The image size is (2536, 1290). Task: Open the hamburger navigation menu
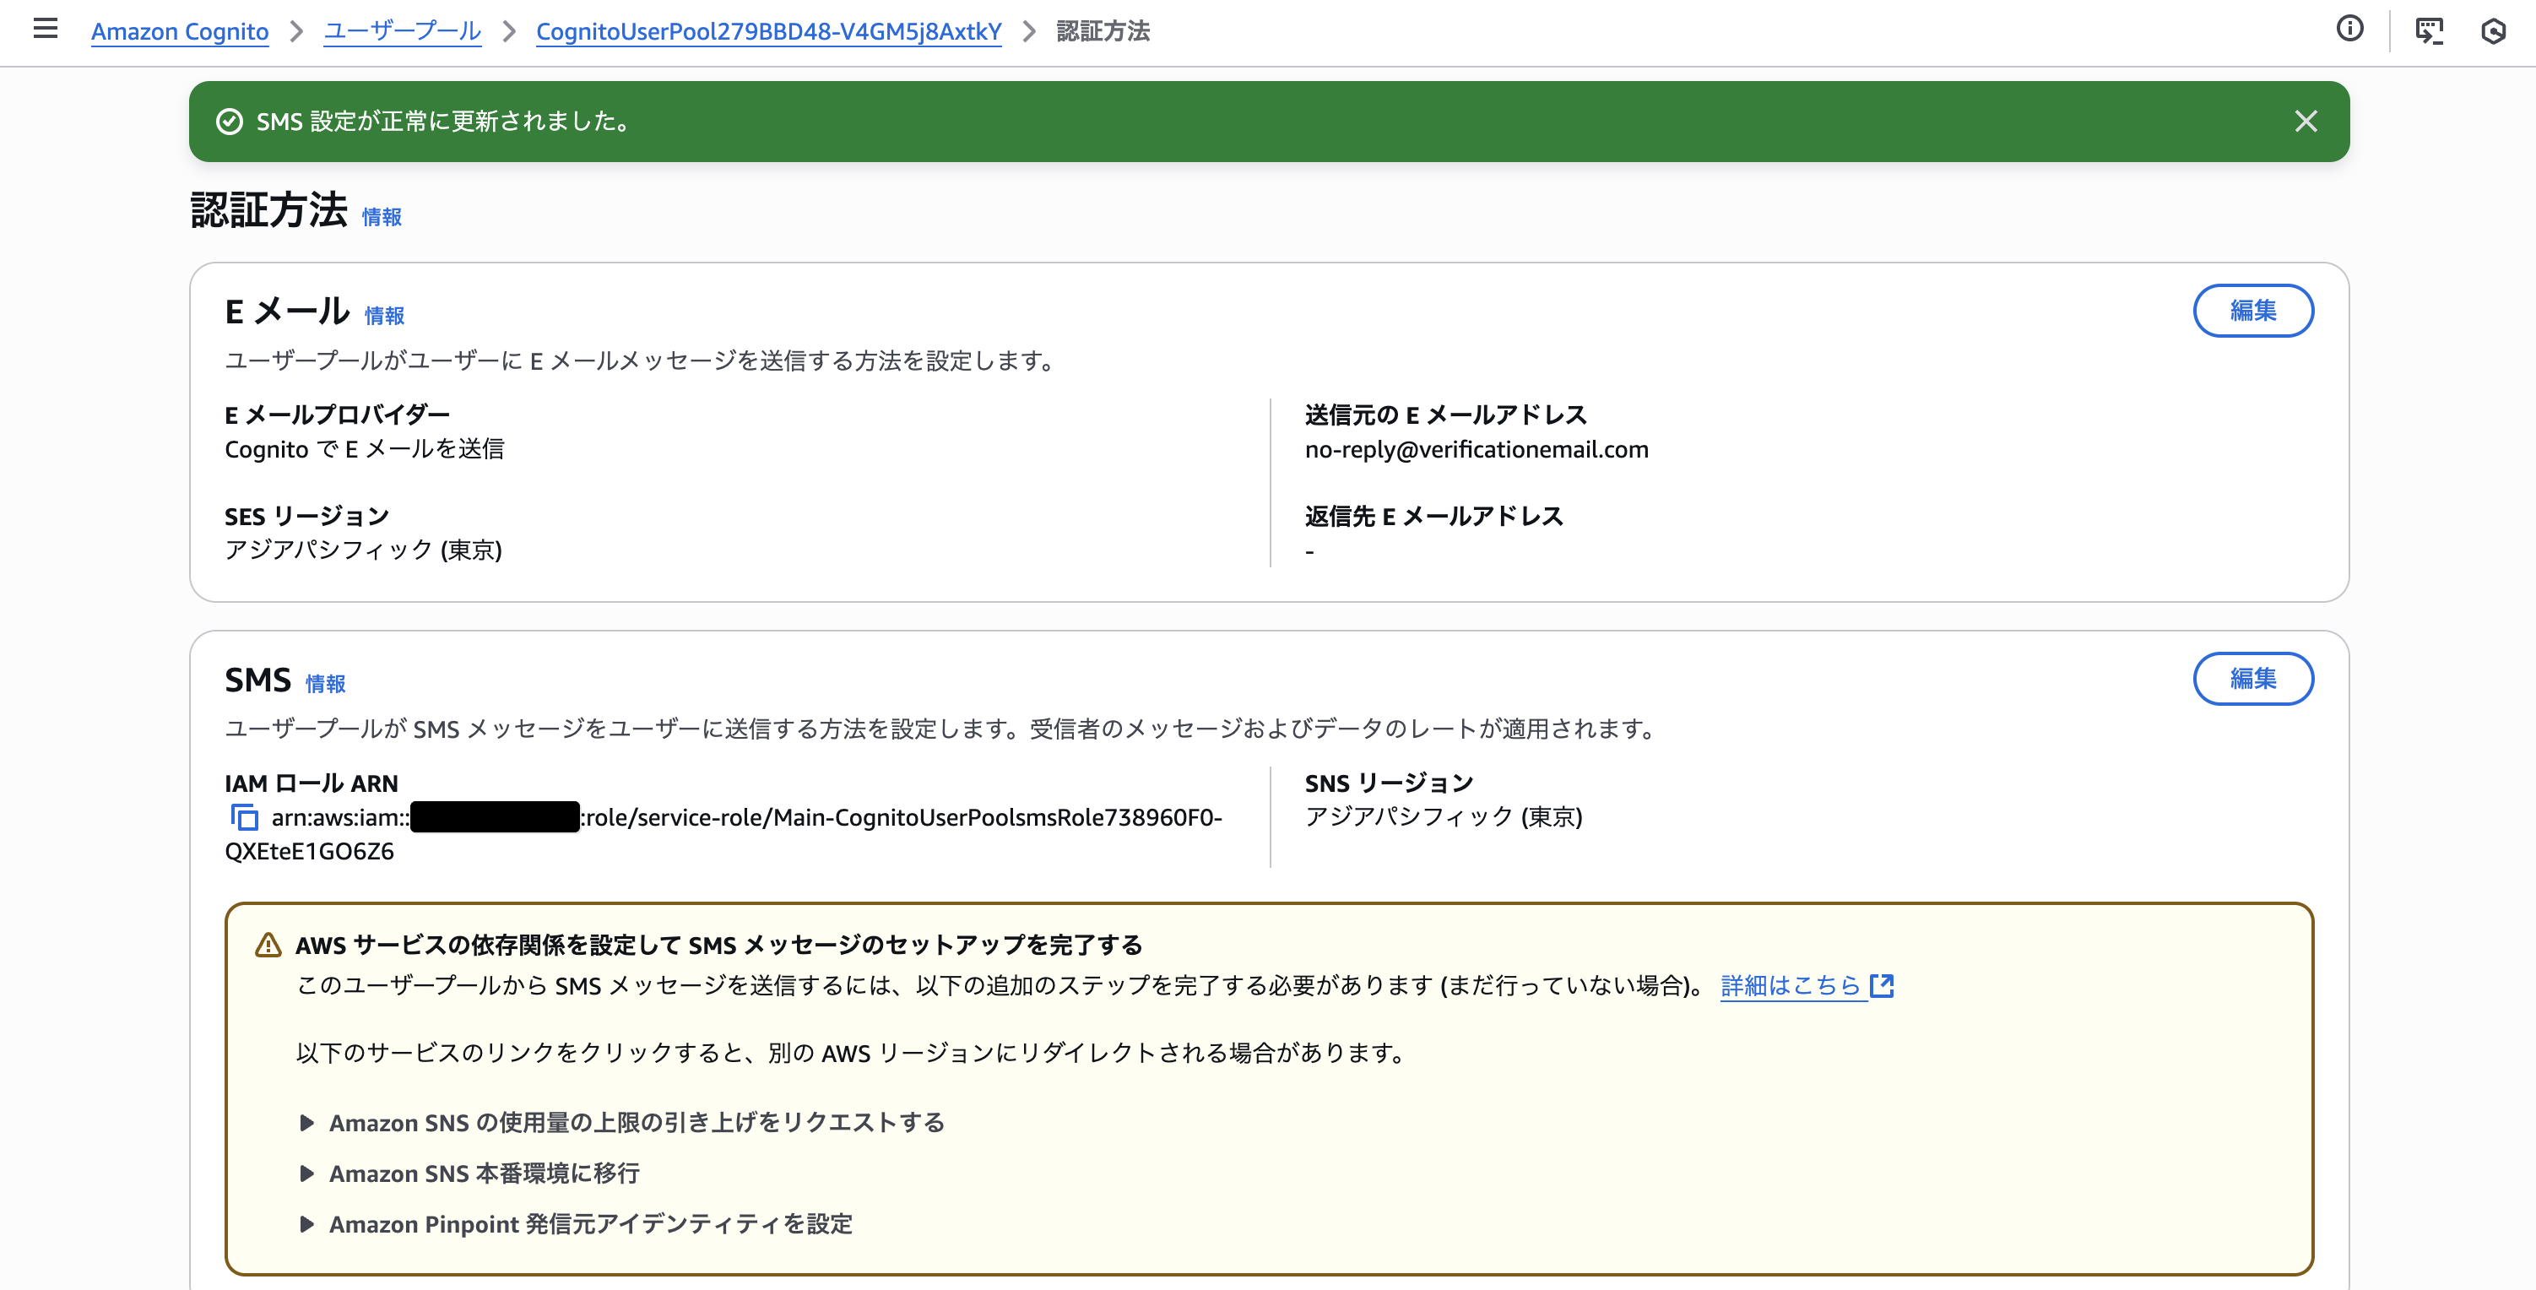tap(46, 29)
